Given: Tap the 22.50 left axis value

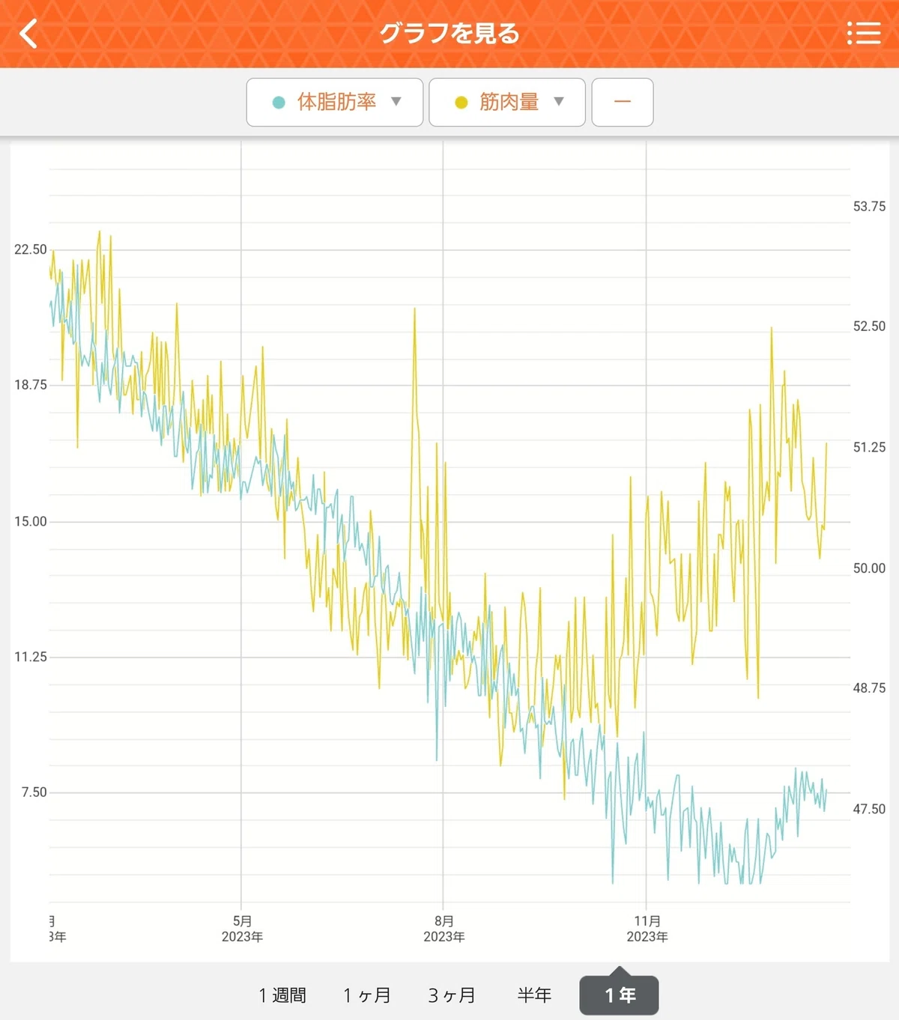Looking at the screenshot, I should tap(31, 249).
